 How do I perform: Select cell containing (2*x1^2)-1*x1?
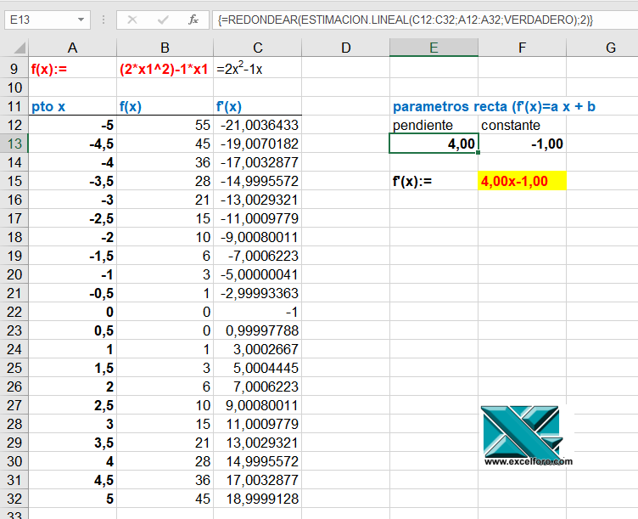coord(165,69)
